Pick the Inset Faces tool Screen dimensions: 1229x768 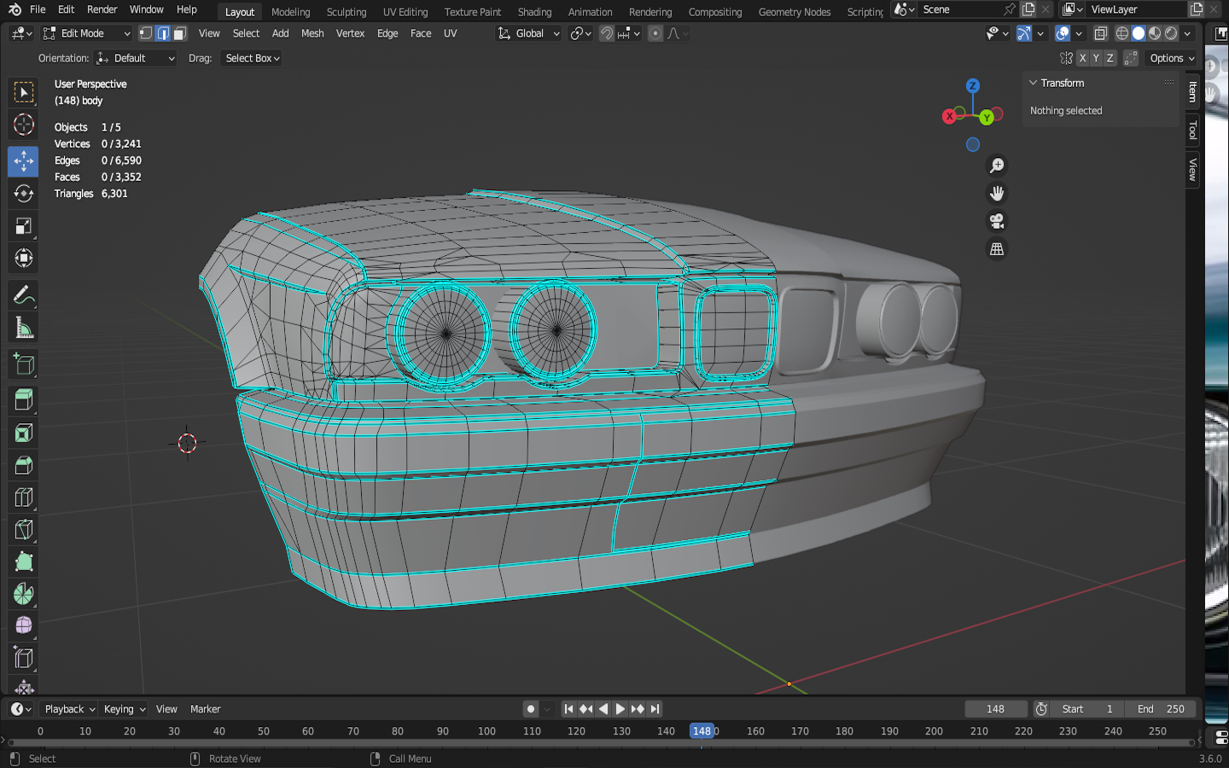[23, 433]
